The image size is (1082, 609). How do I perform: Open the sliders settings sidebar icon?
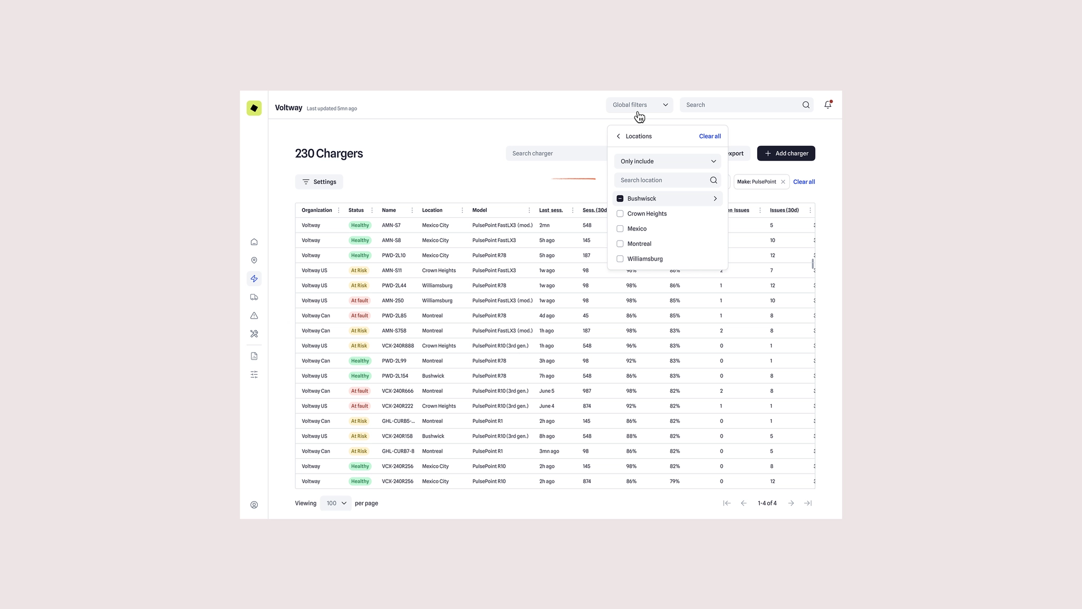[x=254, y=374]
